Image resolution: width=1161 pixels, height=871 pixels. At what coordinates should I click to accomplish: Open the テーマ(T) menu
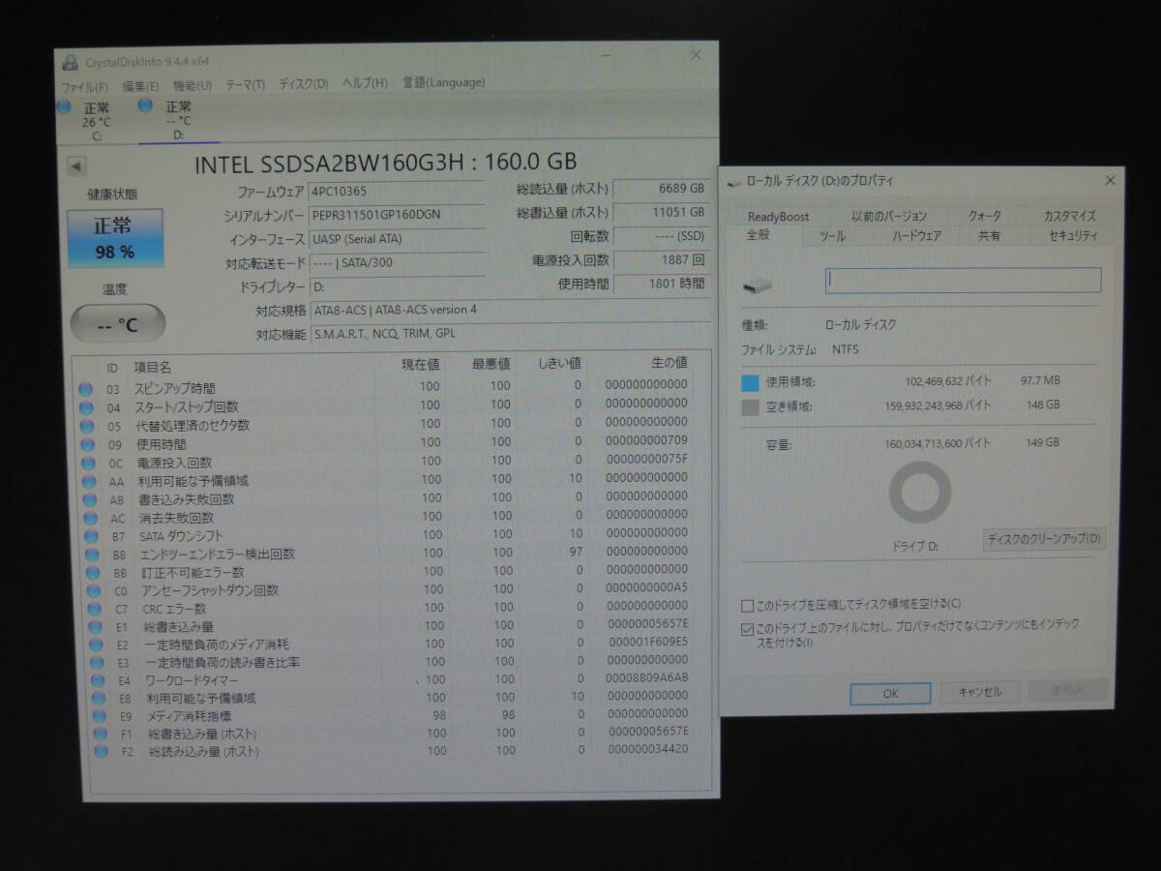click(x=245, y=84)
